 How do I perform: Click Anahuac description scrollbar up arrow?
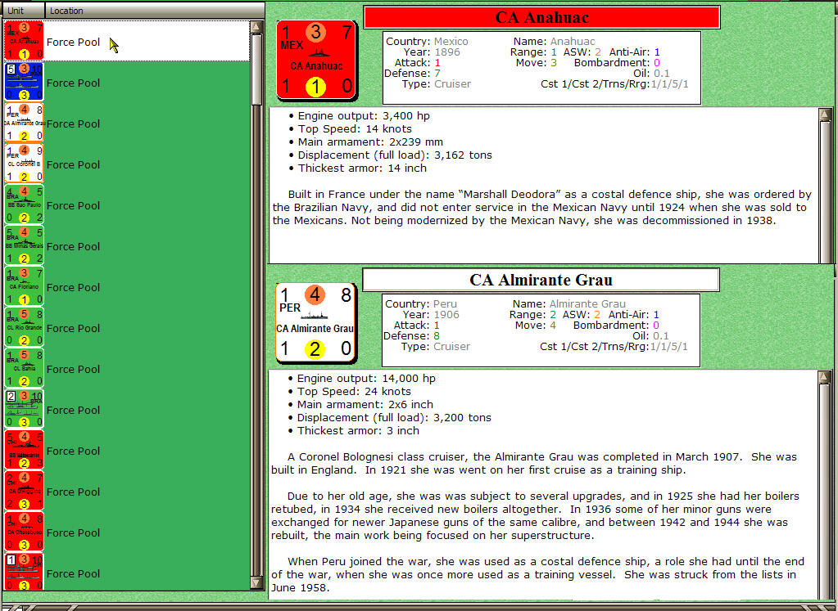tap(825, 115)
